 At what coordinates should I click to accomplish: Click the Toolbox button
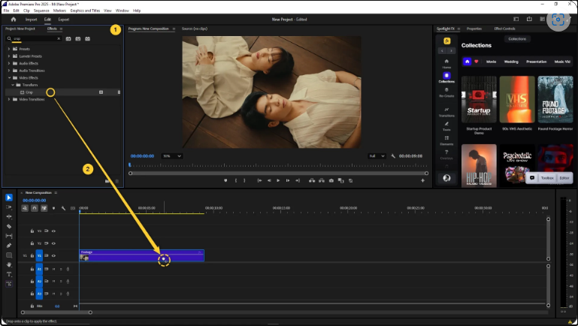pyautogui.click(x=547, y=178)
